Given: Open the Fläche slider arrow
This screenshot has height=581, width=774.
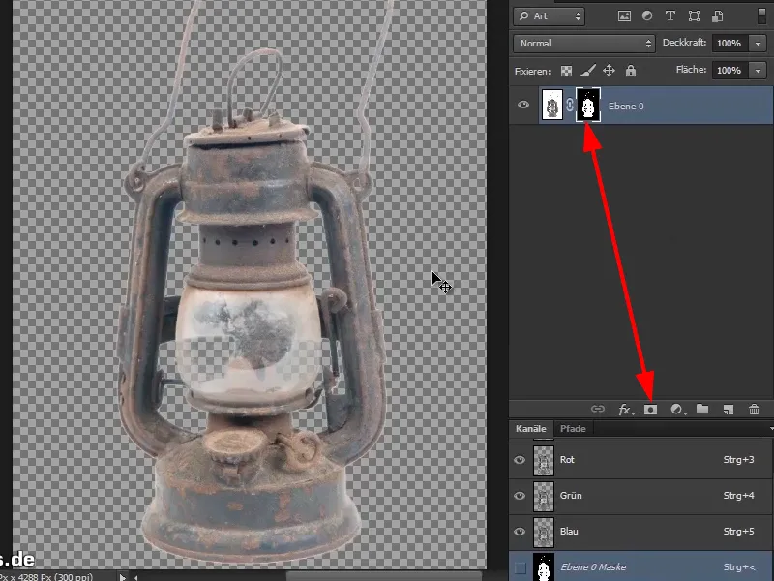Looking at the screenshot, I should [x=758, y=71].
